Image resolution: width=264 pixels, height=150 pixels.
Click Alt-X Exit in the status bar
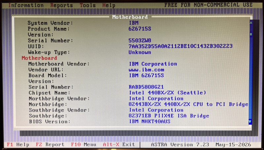click(x=119, y=144)
